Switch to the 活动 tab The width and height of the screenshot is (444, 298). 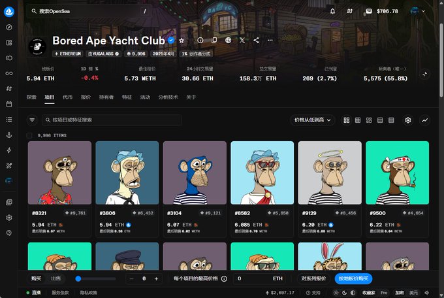coord(145,97)
